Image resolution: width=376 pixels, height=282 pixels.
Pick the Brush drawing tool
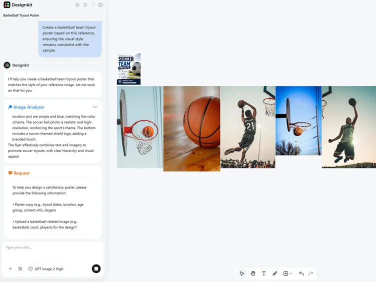pyautogui.click(x=275, y=273)
